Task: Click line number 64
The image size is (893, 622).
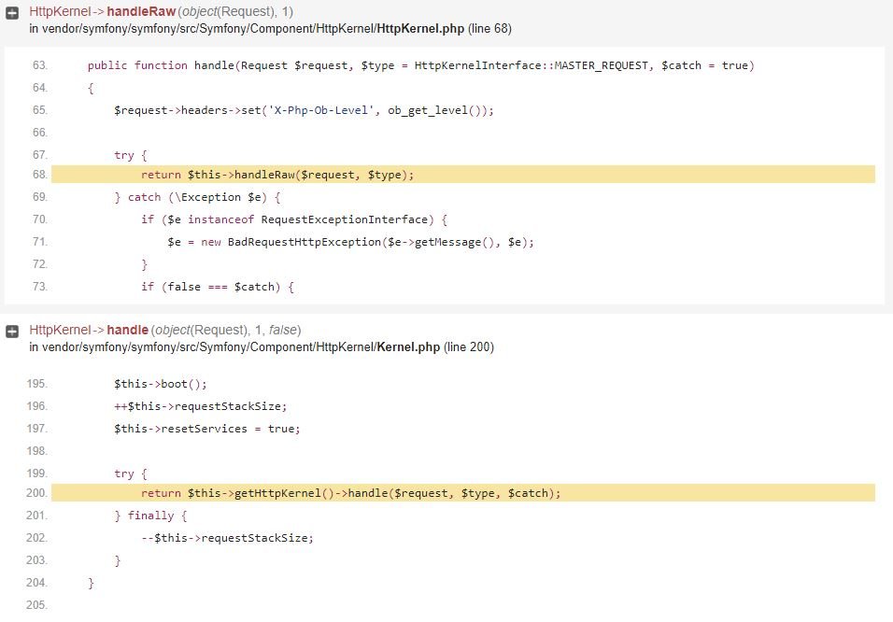Action: click(39, 88)
